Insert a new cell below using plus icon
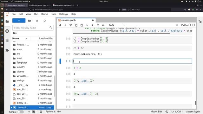Image resolution: width=203 pixels, height=114 pixels. 65,25
